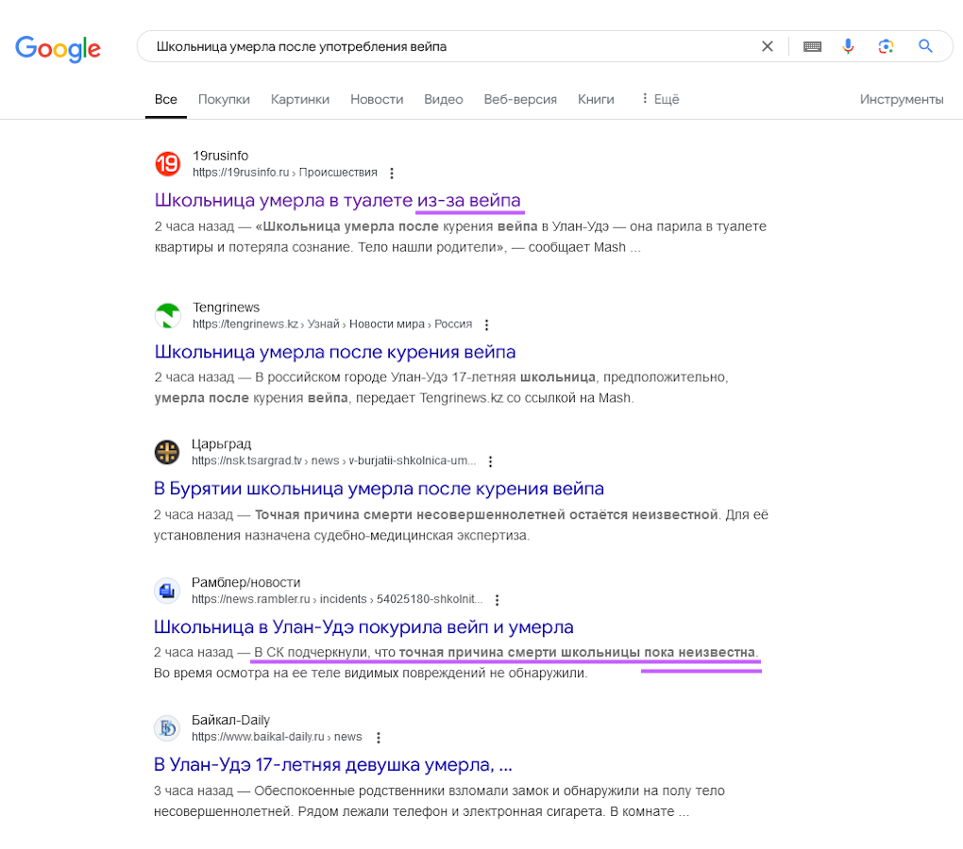Expand the Ещё menu of more filters

pos(661,99)
